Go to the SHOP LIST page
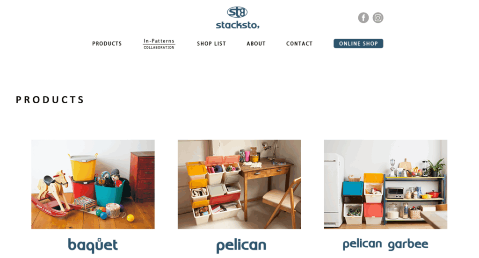 211,43
